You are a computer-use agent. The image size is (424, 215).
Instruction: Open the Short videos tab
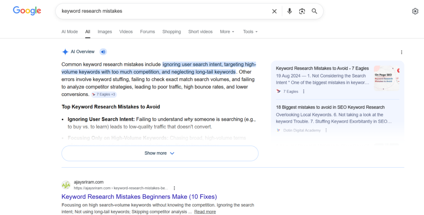click(x=200, y=31)
